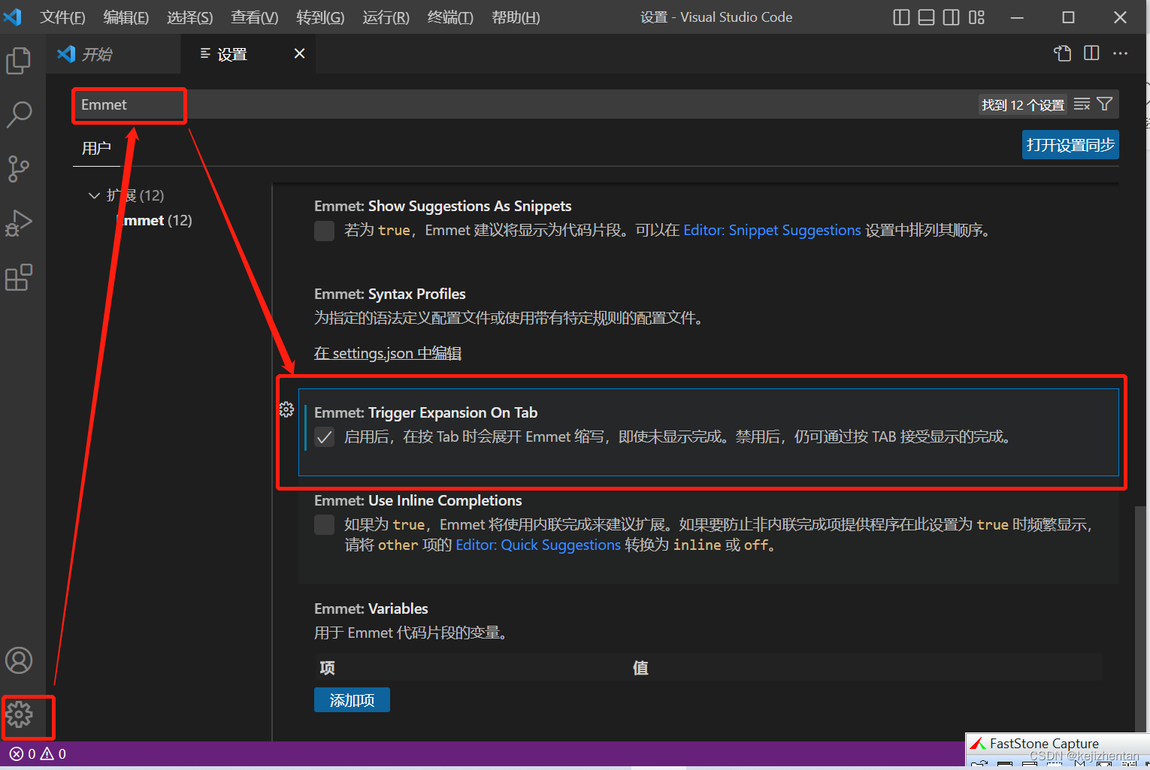1150x770 pixels.
Task: Toggle the primary side bar layout icon
Action: [901, 17]
